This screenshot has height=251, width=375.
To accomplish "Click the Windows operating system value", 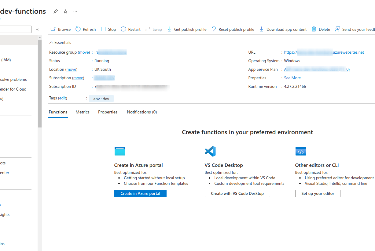I will pos(292,61).
